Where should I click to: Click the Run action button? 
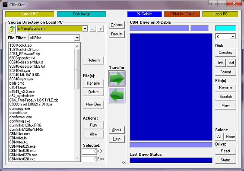(x=93, y=125)
